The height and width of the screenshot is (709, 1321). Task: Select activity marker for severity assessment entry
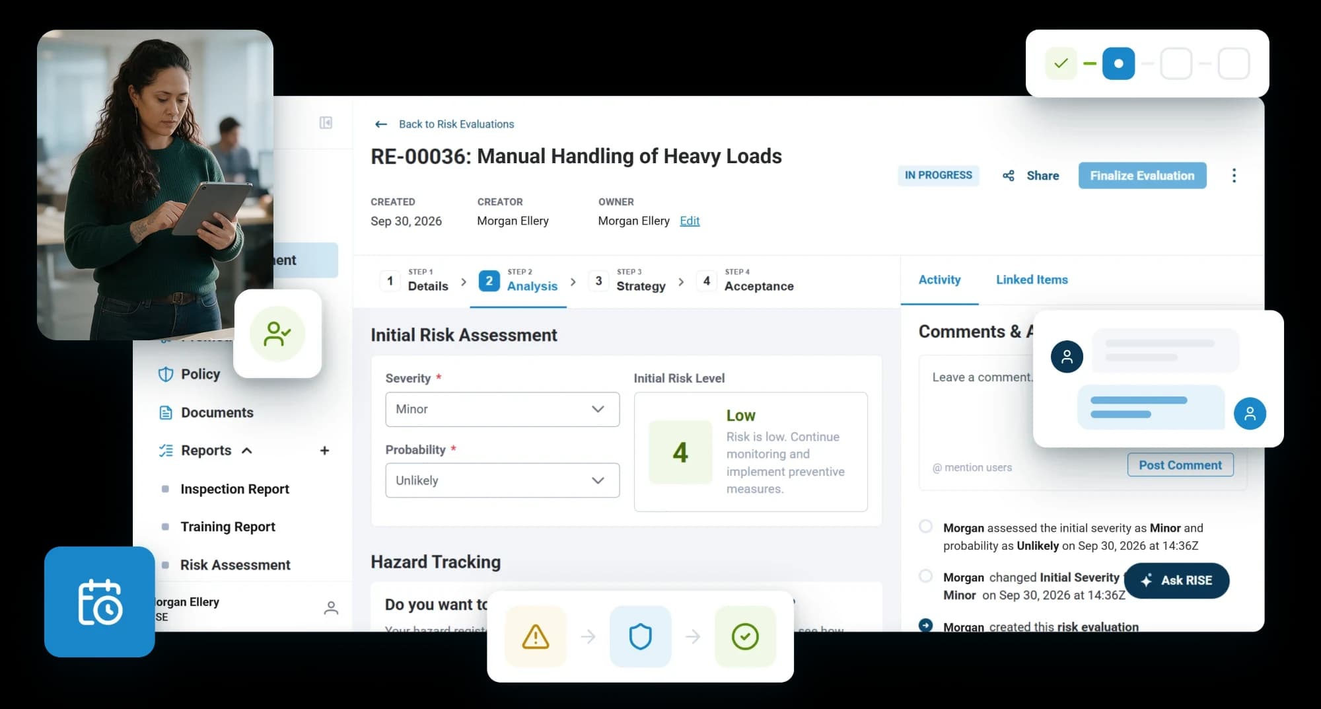(926, 527)
